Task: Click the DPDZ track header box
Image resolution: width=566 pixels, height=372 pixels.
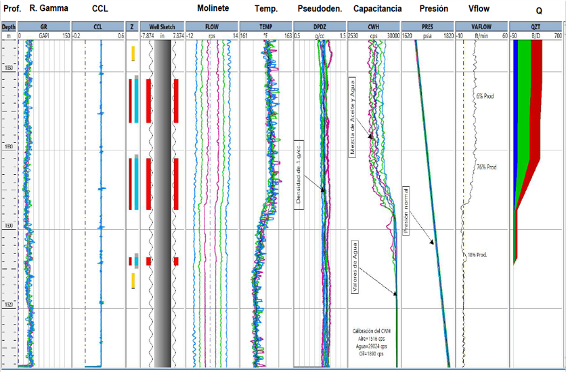Action: [319, 27]
